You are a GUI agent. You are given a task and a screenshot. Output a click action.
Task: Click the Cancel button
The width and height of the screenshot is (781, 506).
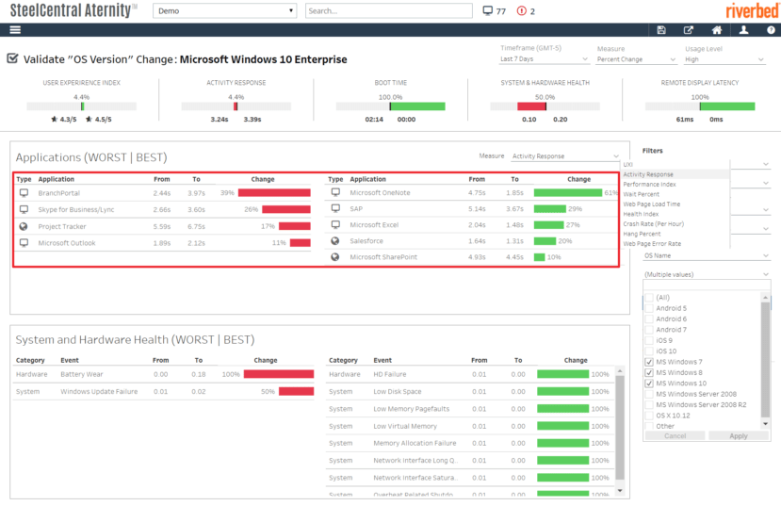coord(675,435)
